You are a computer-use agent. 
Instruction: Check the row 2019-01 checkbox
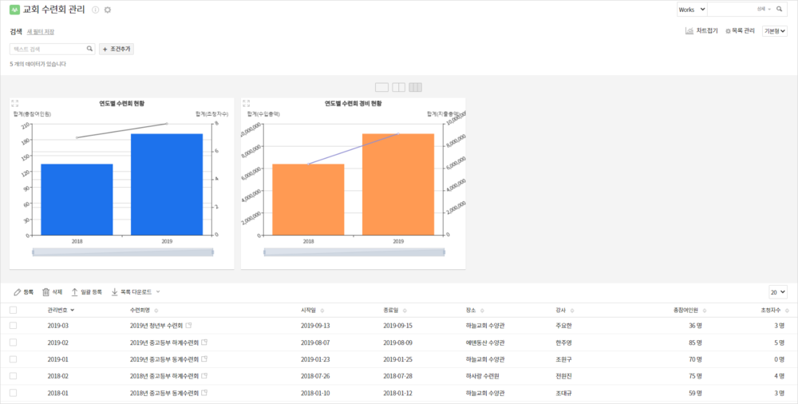[14, 359]
